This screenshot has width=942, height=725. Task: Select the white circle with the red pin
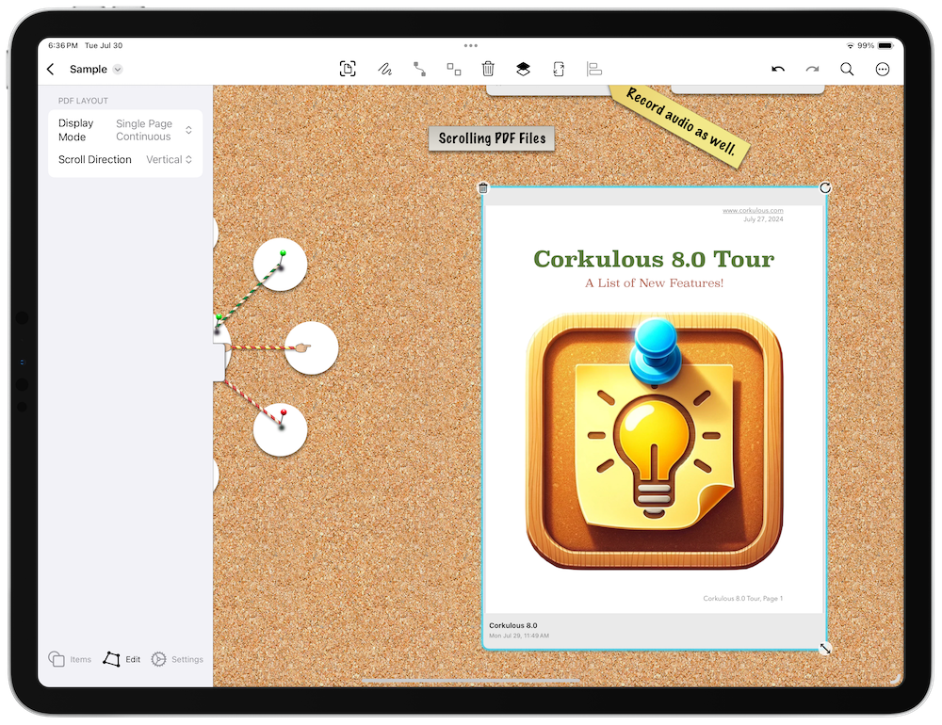pyautogui.click(x=280, y=429)
